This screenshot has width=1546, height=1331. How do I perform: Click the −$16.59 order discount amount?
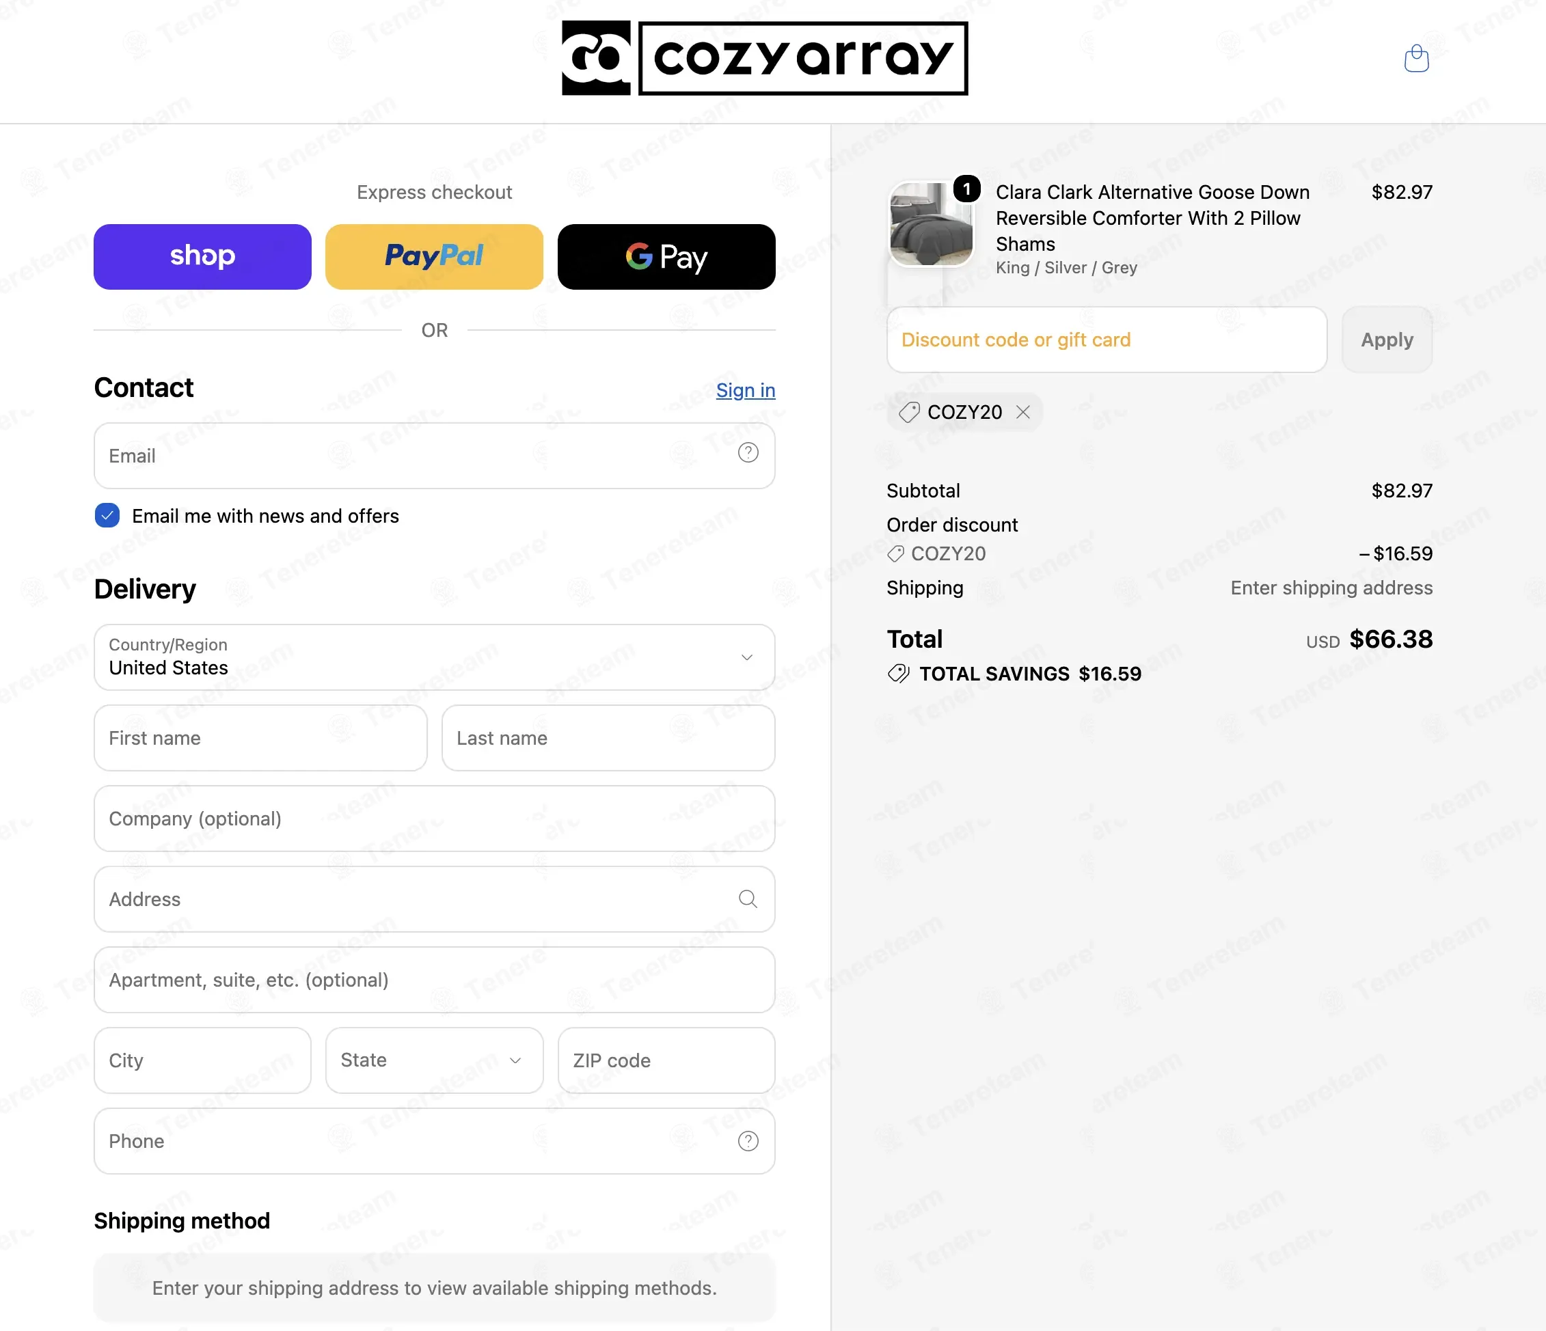pyautogui.click(x=1395, y=553)
